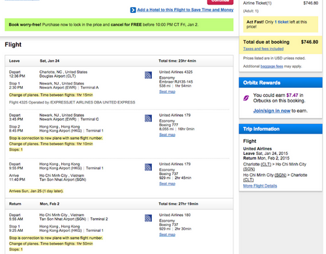
Task: View Seat map for Boeing 777 flight
Action: coord(167,135)
